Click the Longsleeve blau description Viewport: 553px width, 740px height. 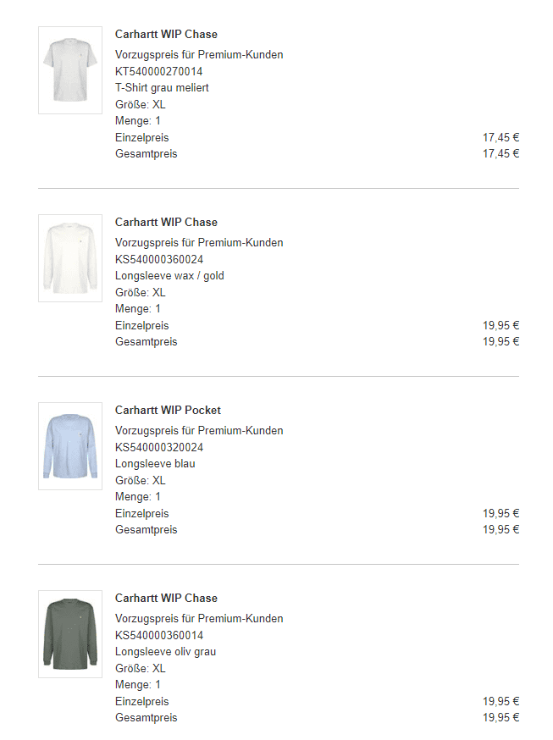pyautogui.click(x=155, y=463)
